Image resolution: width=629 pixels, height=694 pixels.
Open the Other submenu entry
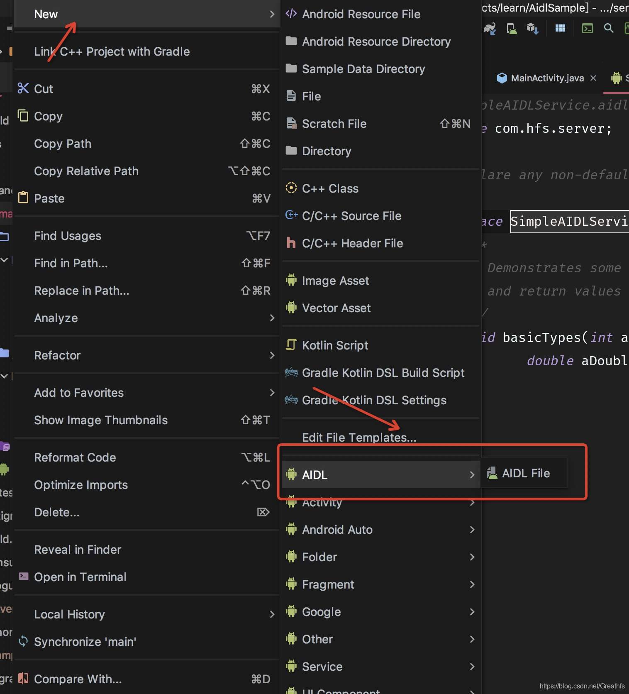tap(381, 639)
